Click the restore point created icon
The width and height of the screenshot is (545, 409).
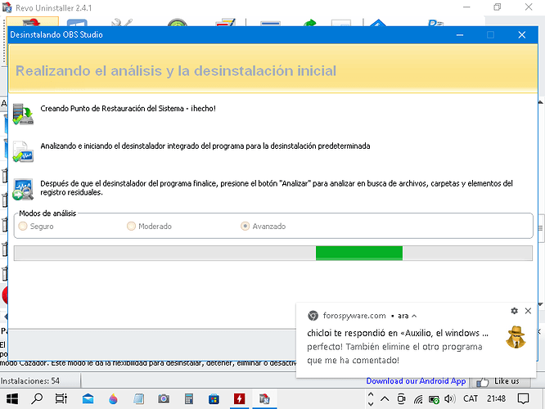(x=23, y=114)
